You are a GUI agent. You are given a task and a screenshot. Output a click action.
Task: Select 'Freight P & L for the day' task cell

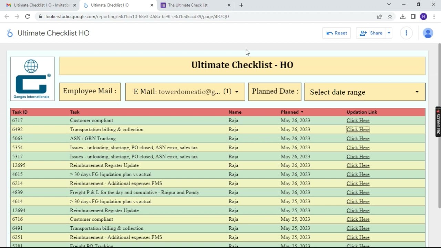coord(134,193)
